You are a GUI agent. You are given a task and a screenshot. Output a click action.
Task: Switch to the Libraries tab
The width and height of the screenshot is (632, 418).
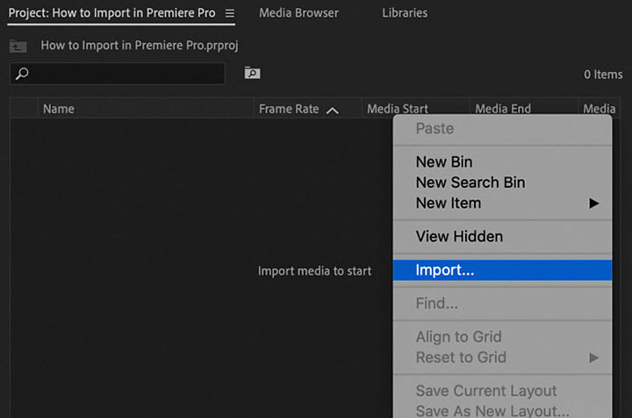[x=405, y=13]
